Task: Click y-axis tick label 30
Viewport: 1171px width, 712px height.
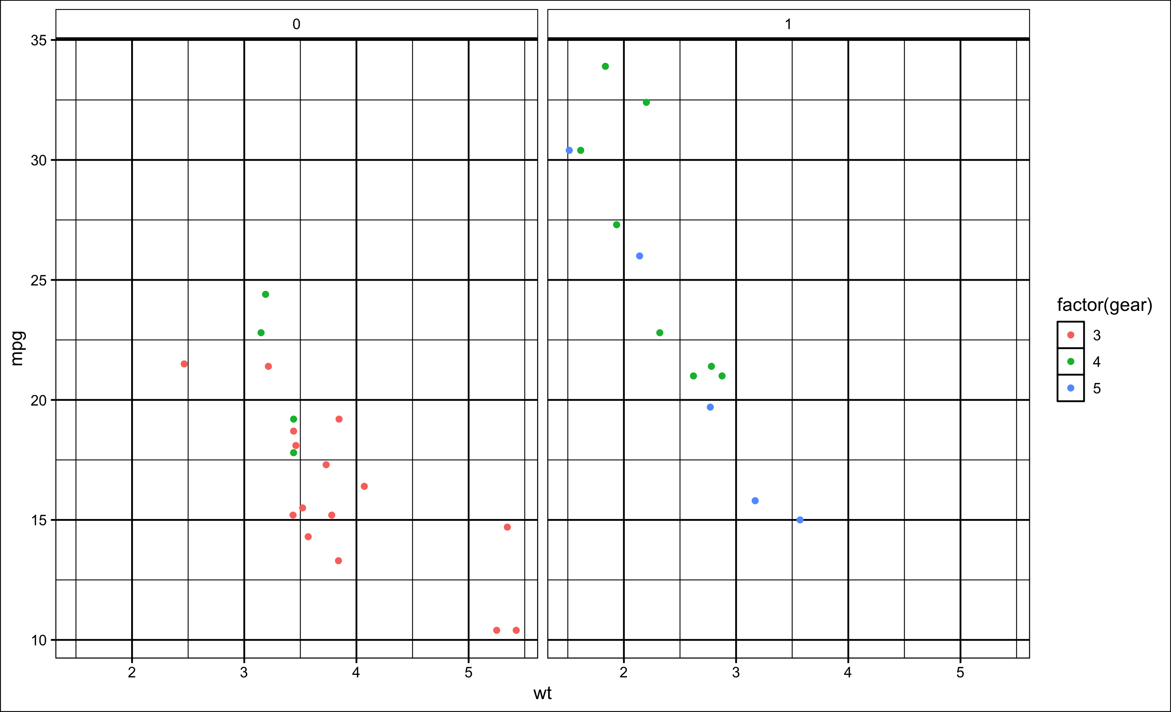Action: click(39, 160)
